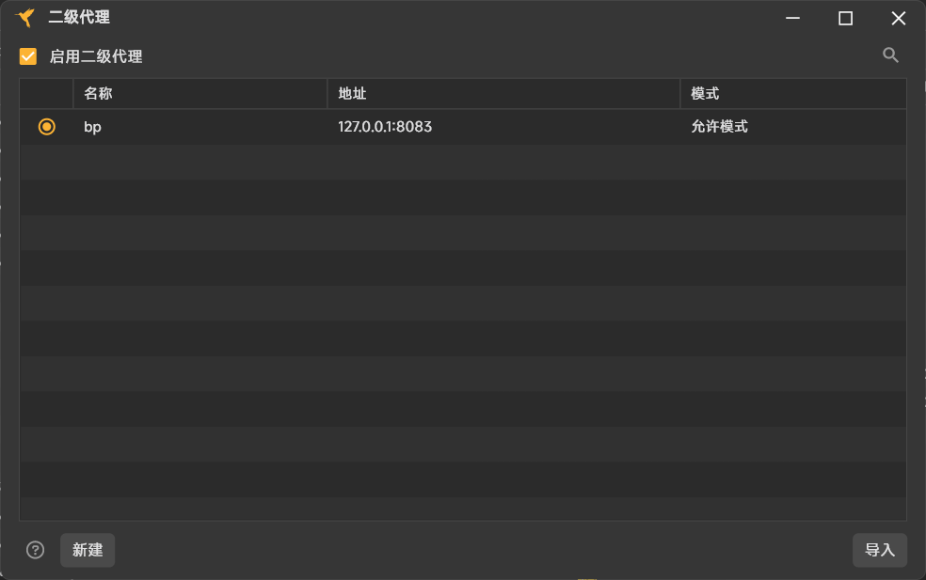Image resolution: width=926 pixels, height=580 pixels.
Task: Minimize the 二级代理 window
Action: (x=793, y=18)
